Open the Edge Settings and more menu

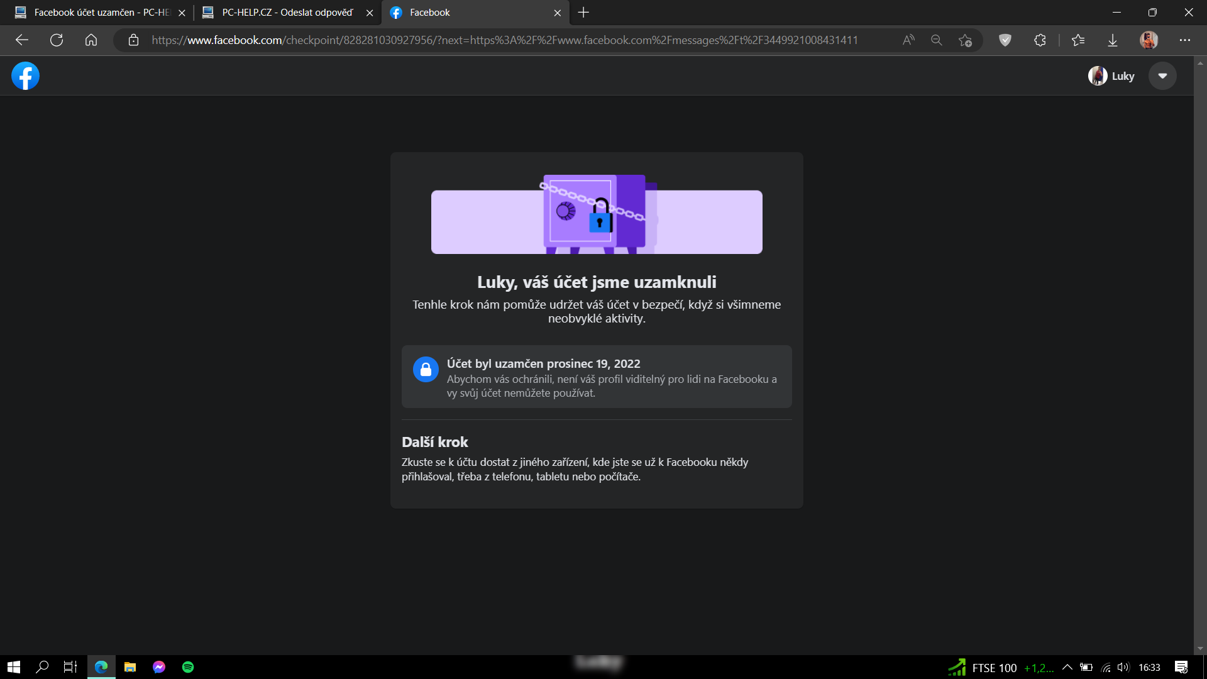1185,40
